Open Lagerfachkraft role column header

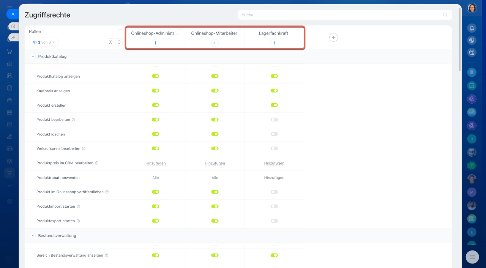point(273,33)
